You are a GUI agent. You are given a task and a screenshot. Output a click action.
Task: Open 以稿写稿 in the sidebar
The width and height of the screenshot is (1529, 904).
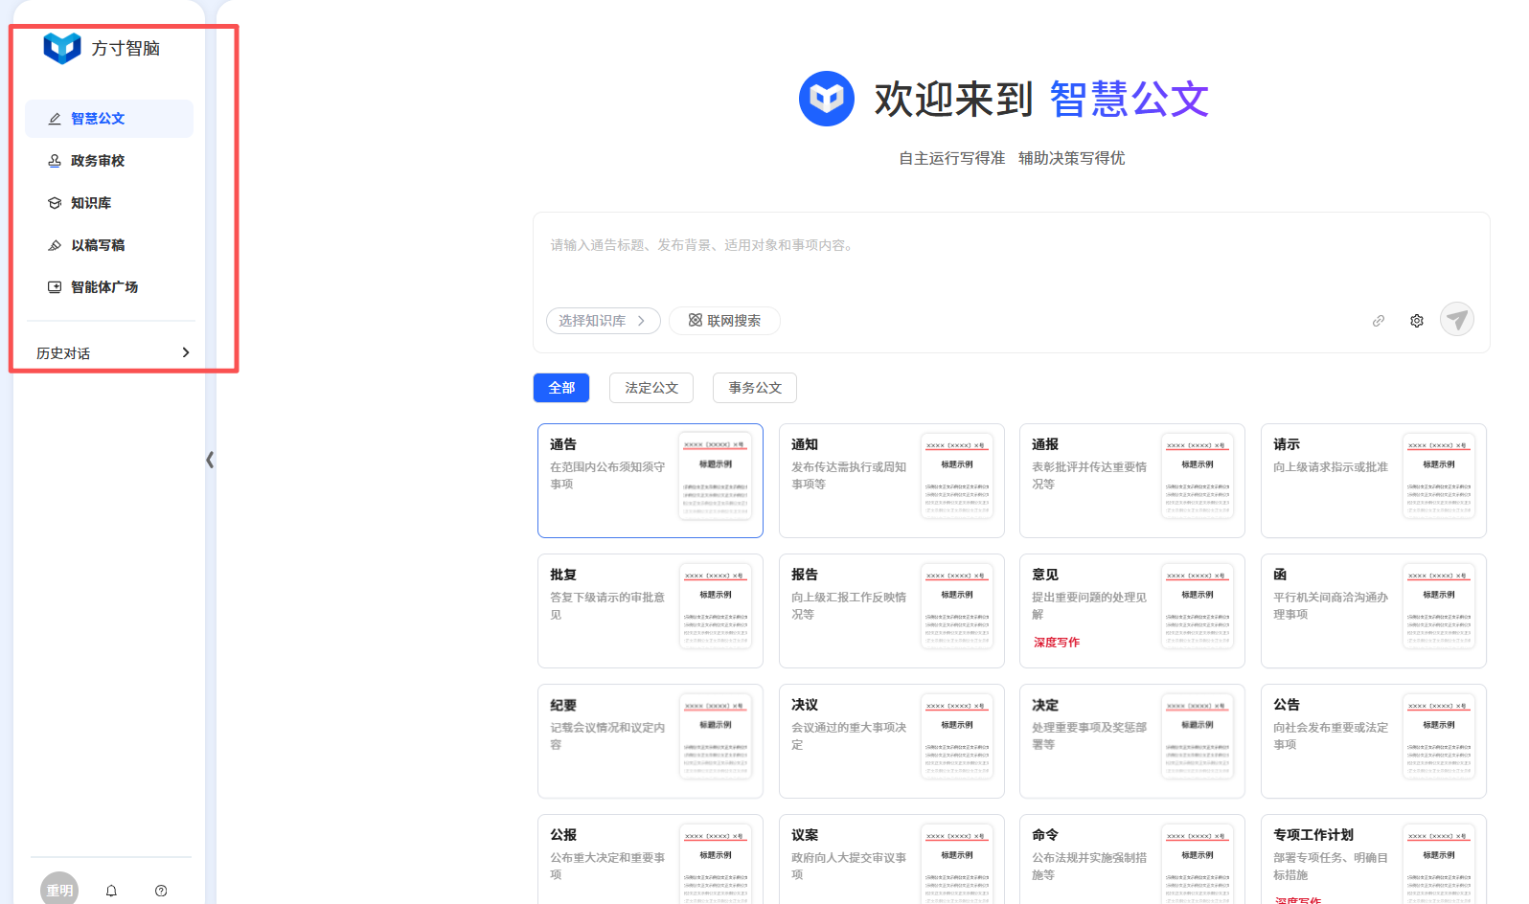98,245
